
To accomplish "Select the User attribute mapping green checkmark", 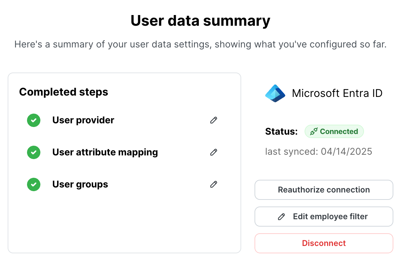I will tap(34, 152).
